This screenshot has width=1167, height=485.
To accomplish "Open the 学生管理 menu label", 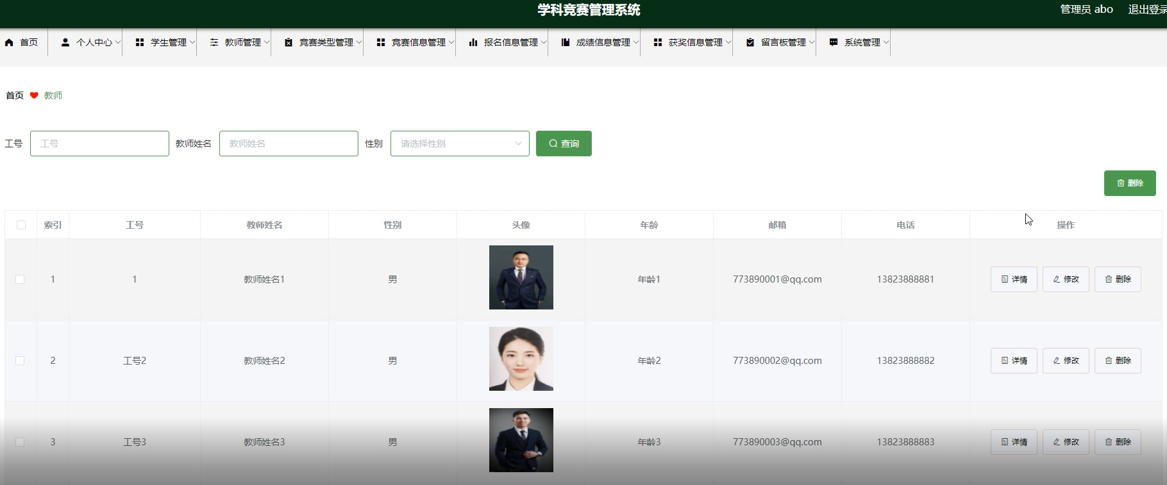I will (169, 42).
